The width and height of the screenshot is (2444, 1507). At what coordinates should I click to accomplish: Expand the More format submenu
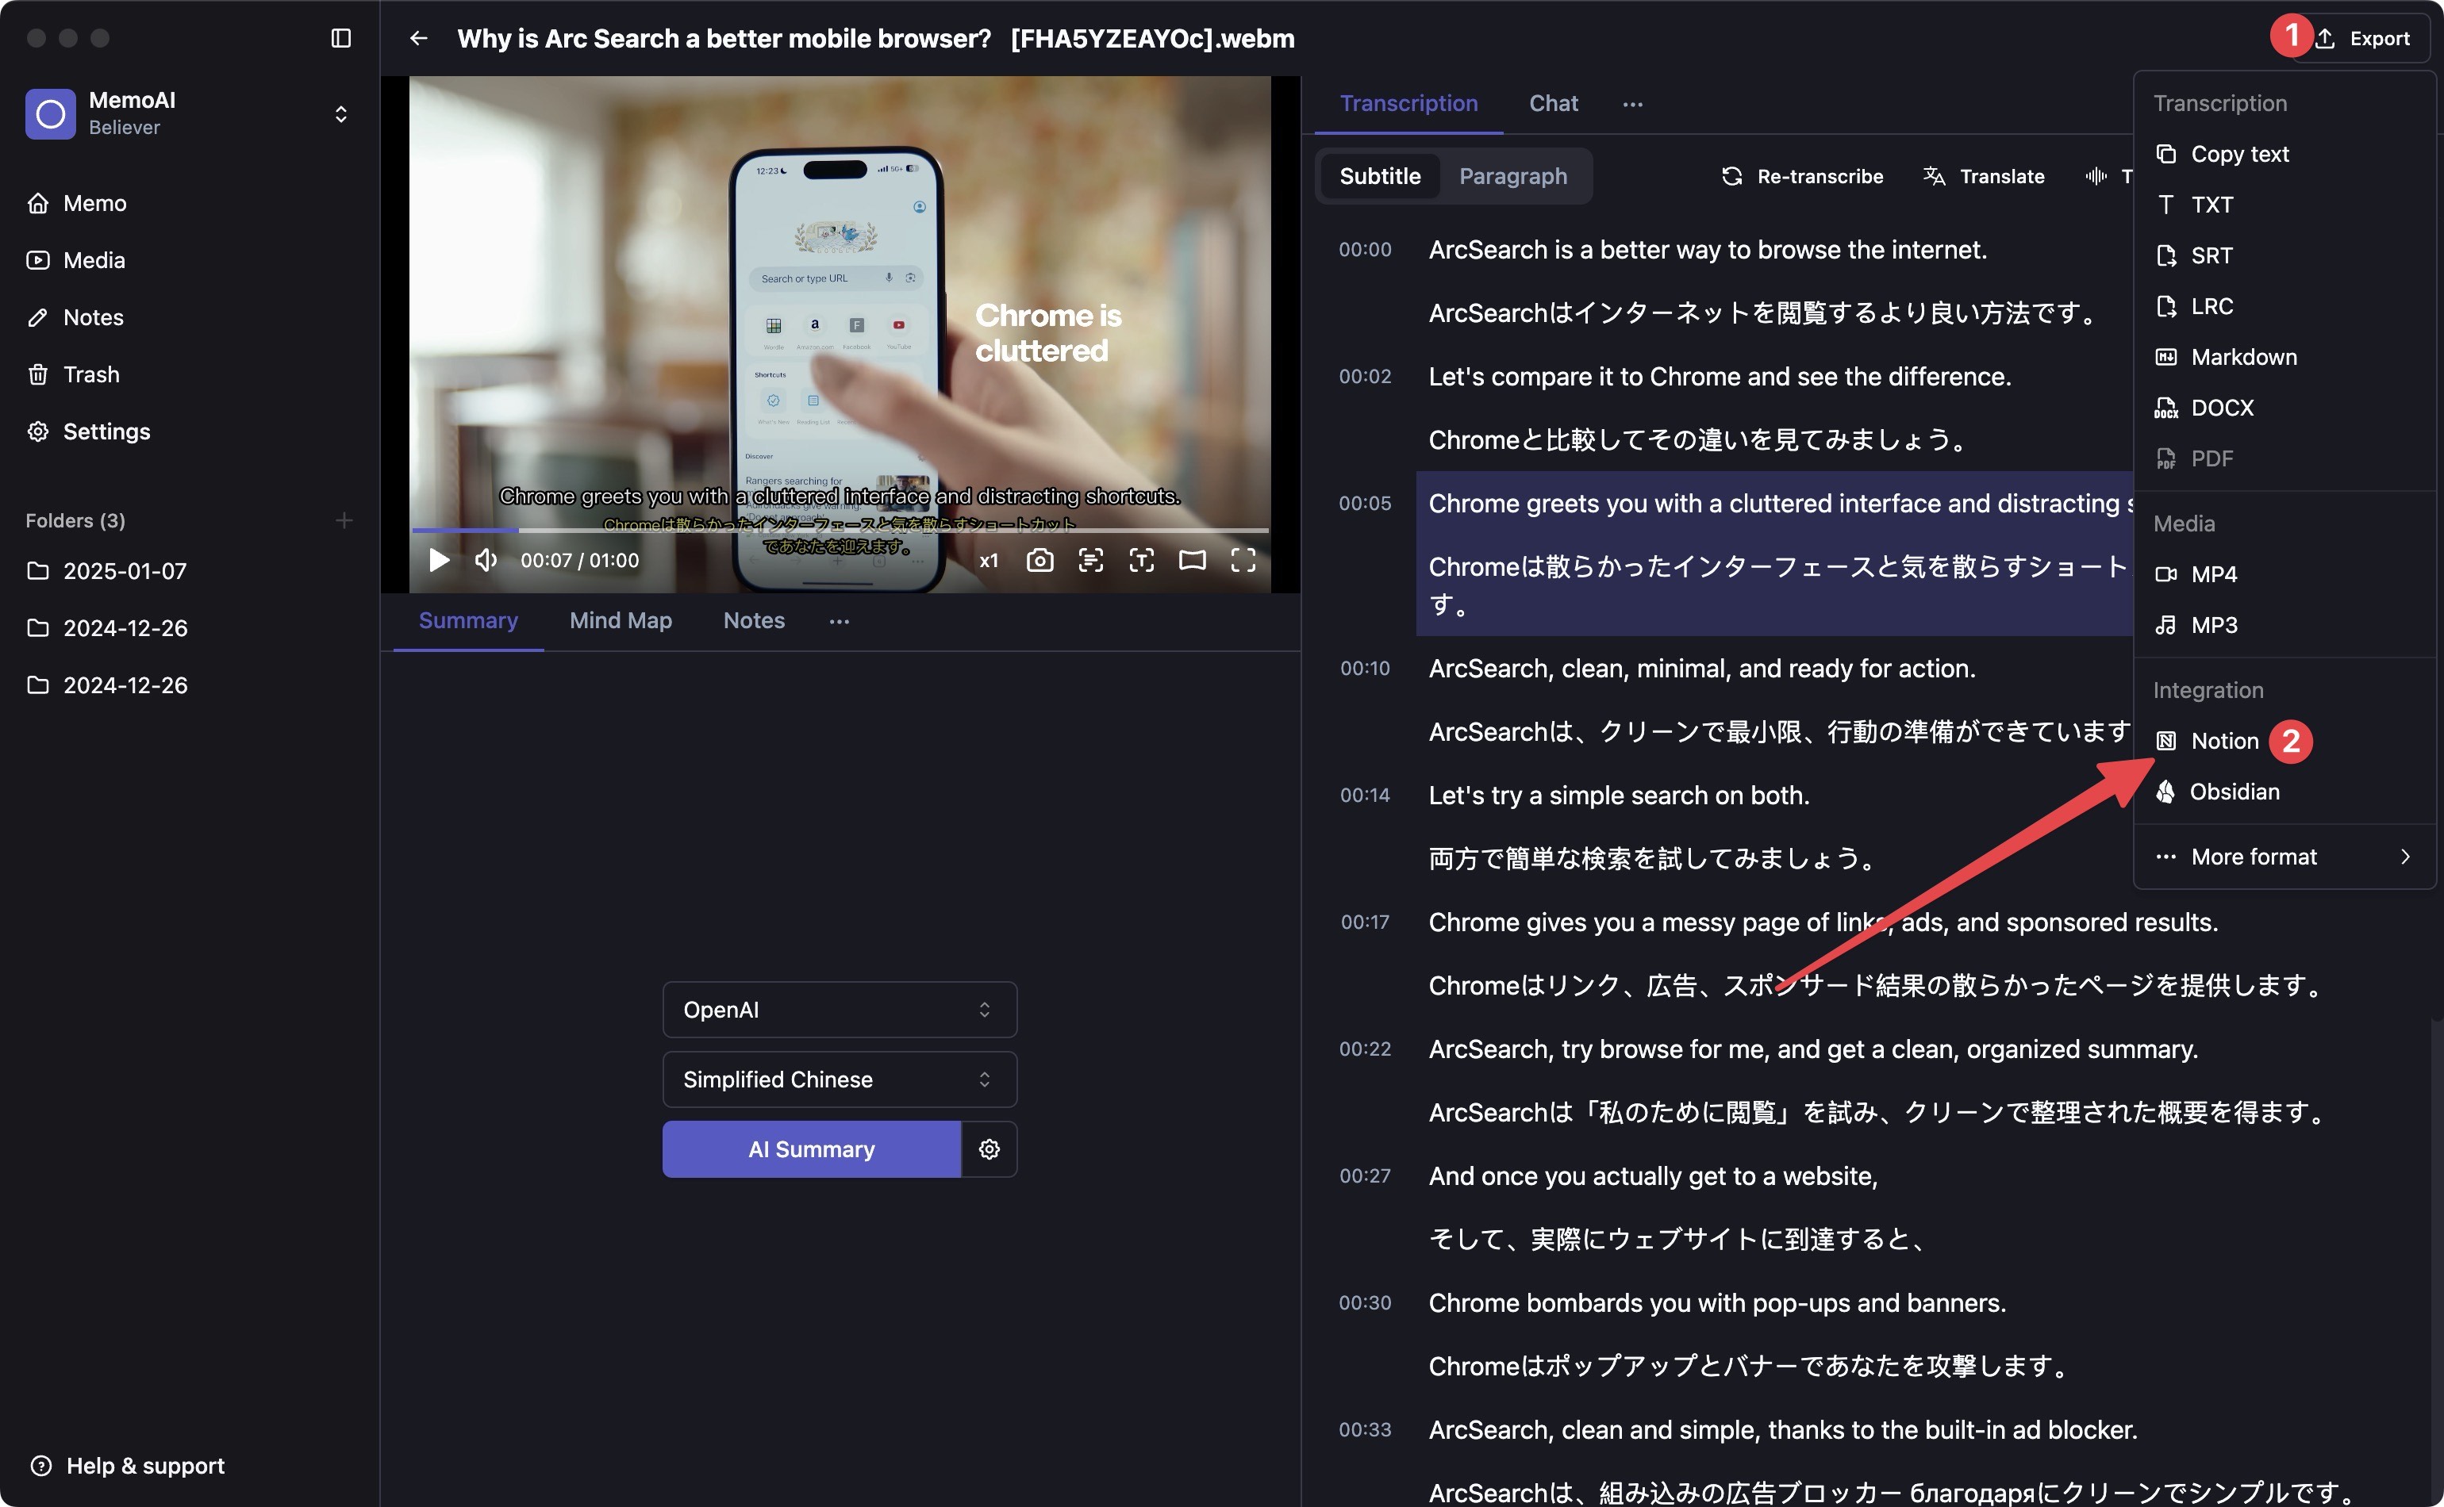(x=2285, y=857)
